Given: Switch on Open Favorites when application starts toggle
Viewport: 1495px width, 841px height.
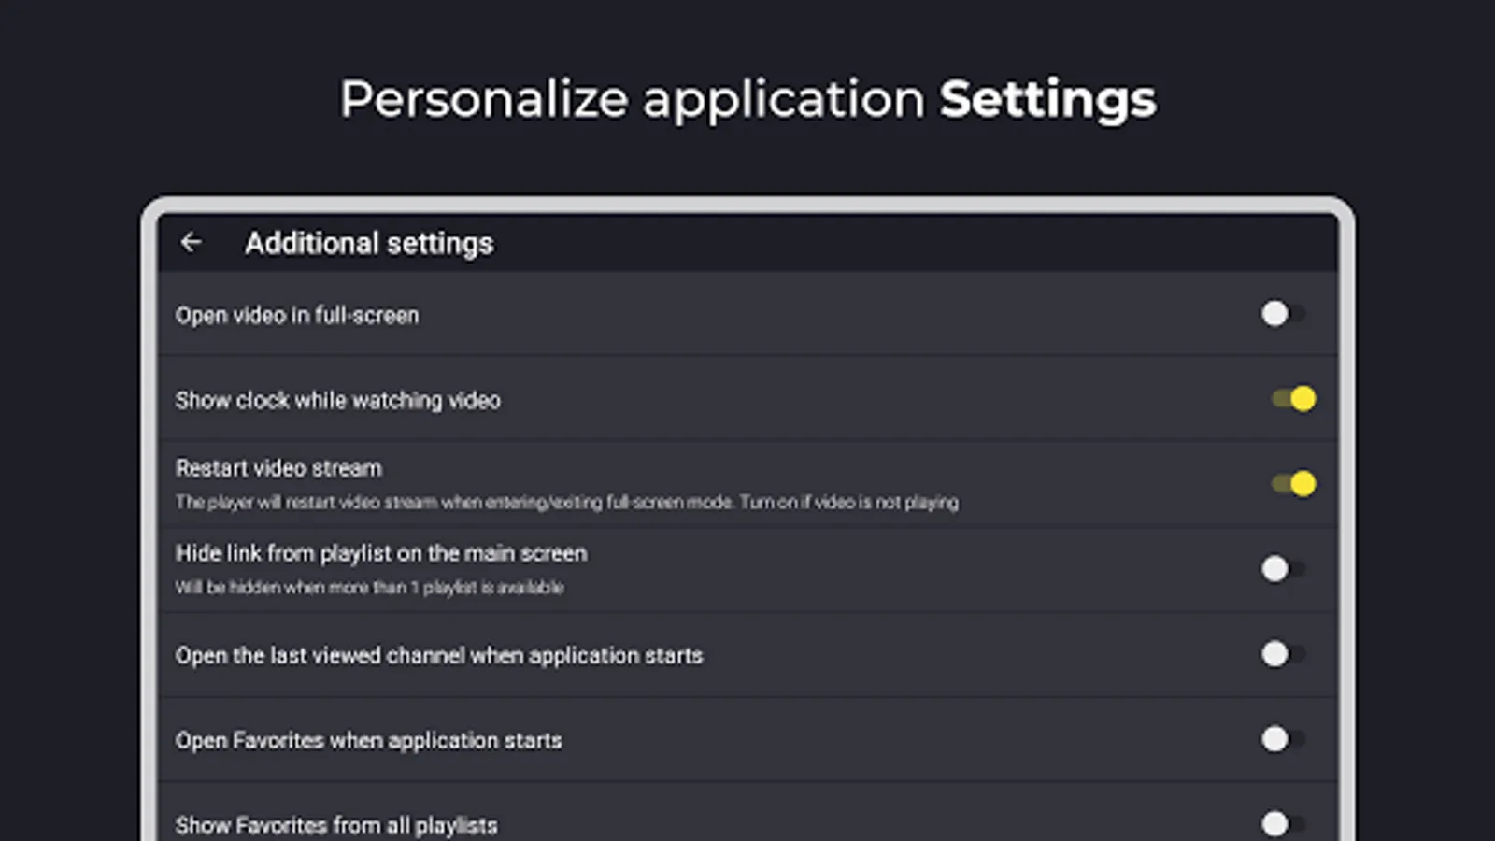Looking at the screenshot, I should [1283, 739].
